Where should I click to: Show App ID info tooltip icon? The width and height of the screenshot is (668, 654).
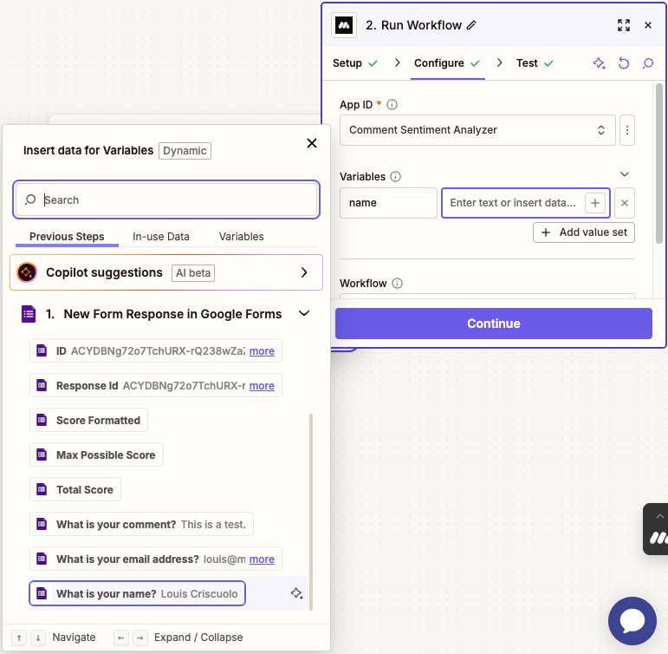392,105
